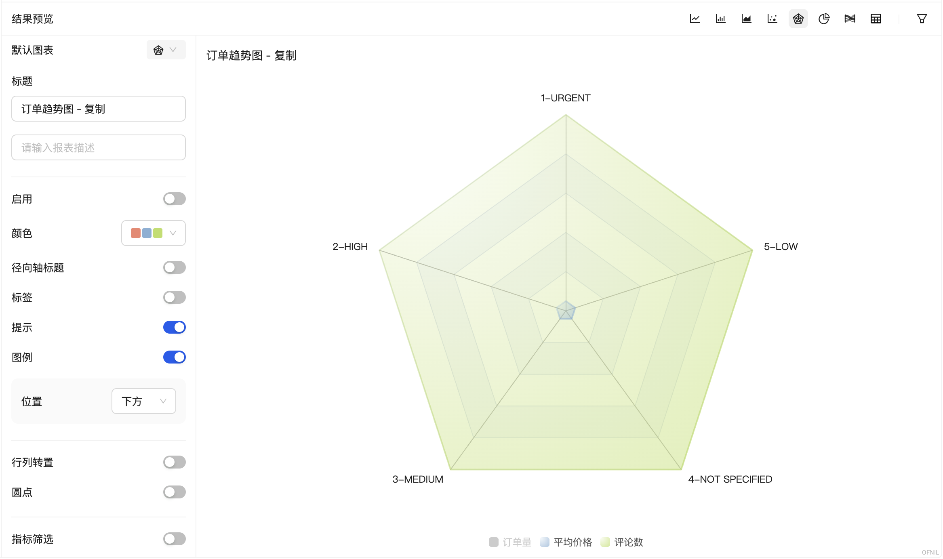
Task: Enable the 启用 toggle
Action: [174, 199]
